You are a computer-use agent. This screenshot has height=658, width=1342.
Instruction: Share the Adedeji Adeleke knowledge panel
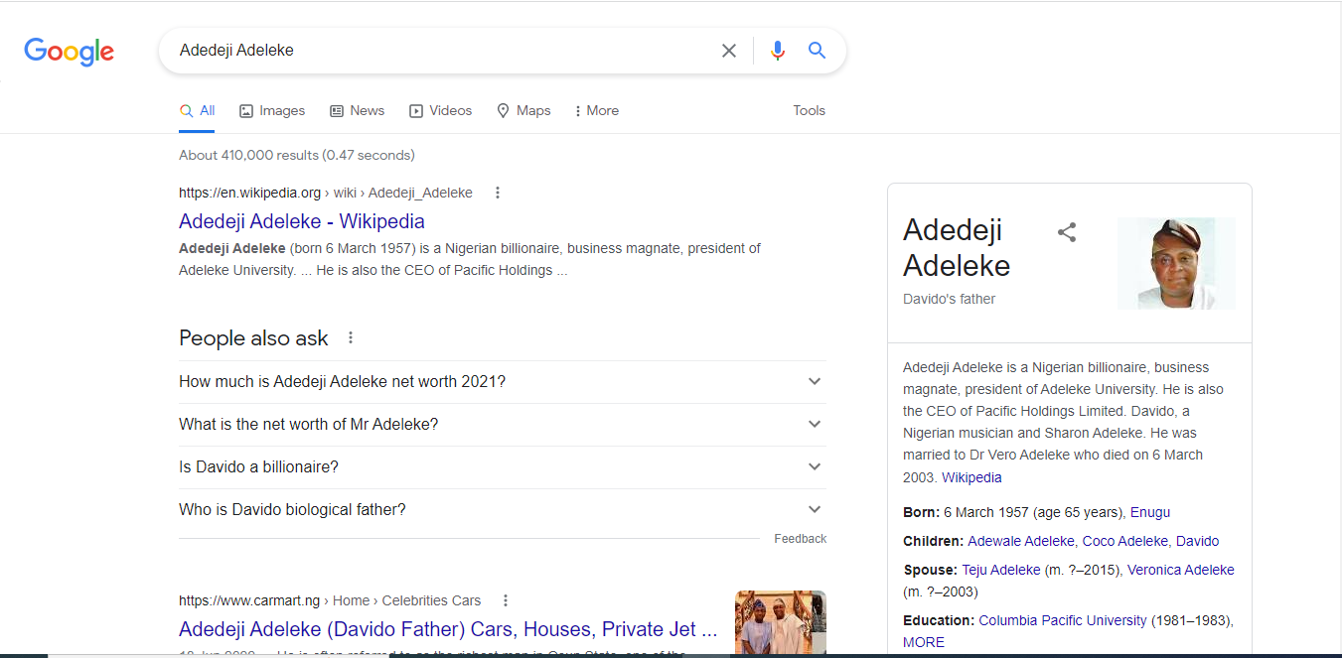point(1067,233)
